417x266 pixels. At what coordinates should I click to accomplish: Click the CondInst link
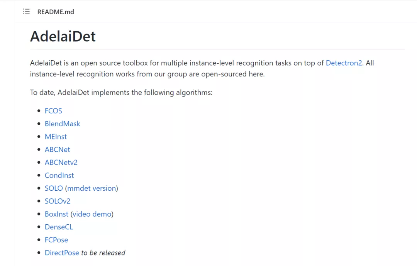59,175
